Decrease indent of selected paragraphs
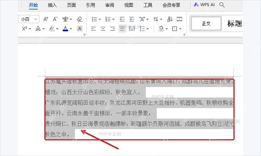This screenshot has width=261, height=156. coord(122,19)
